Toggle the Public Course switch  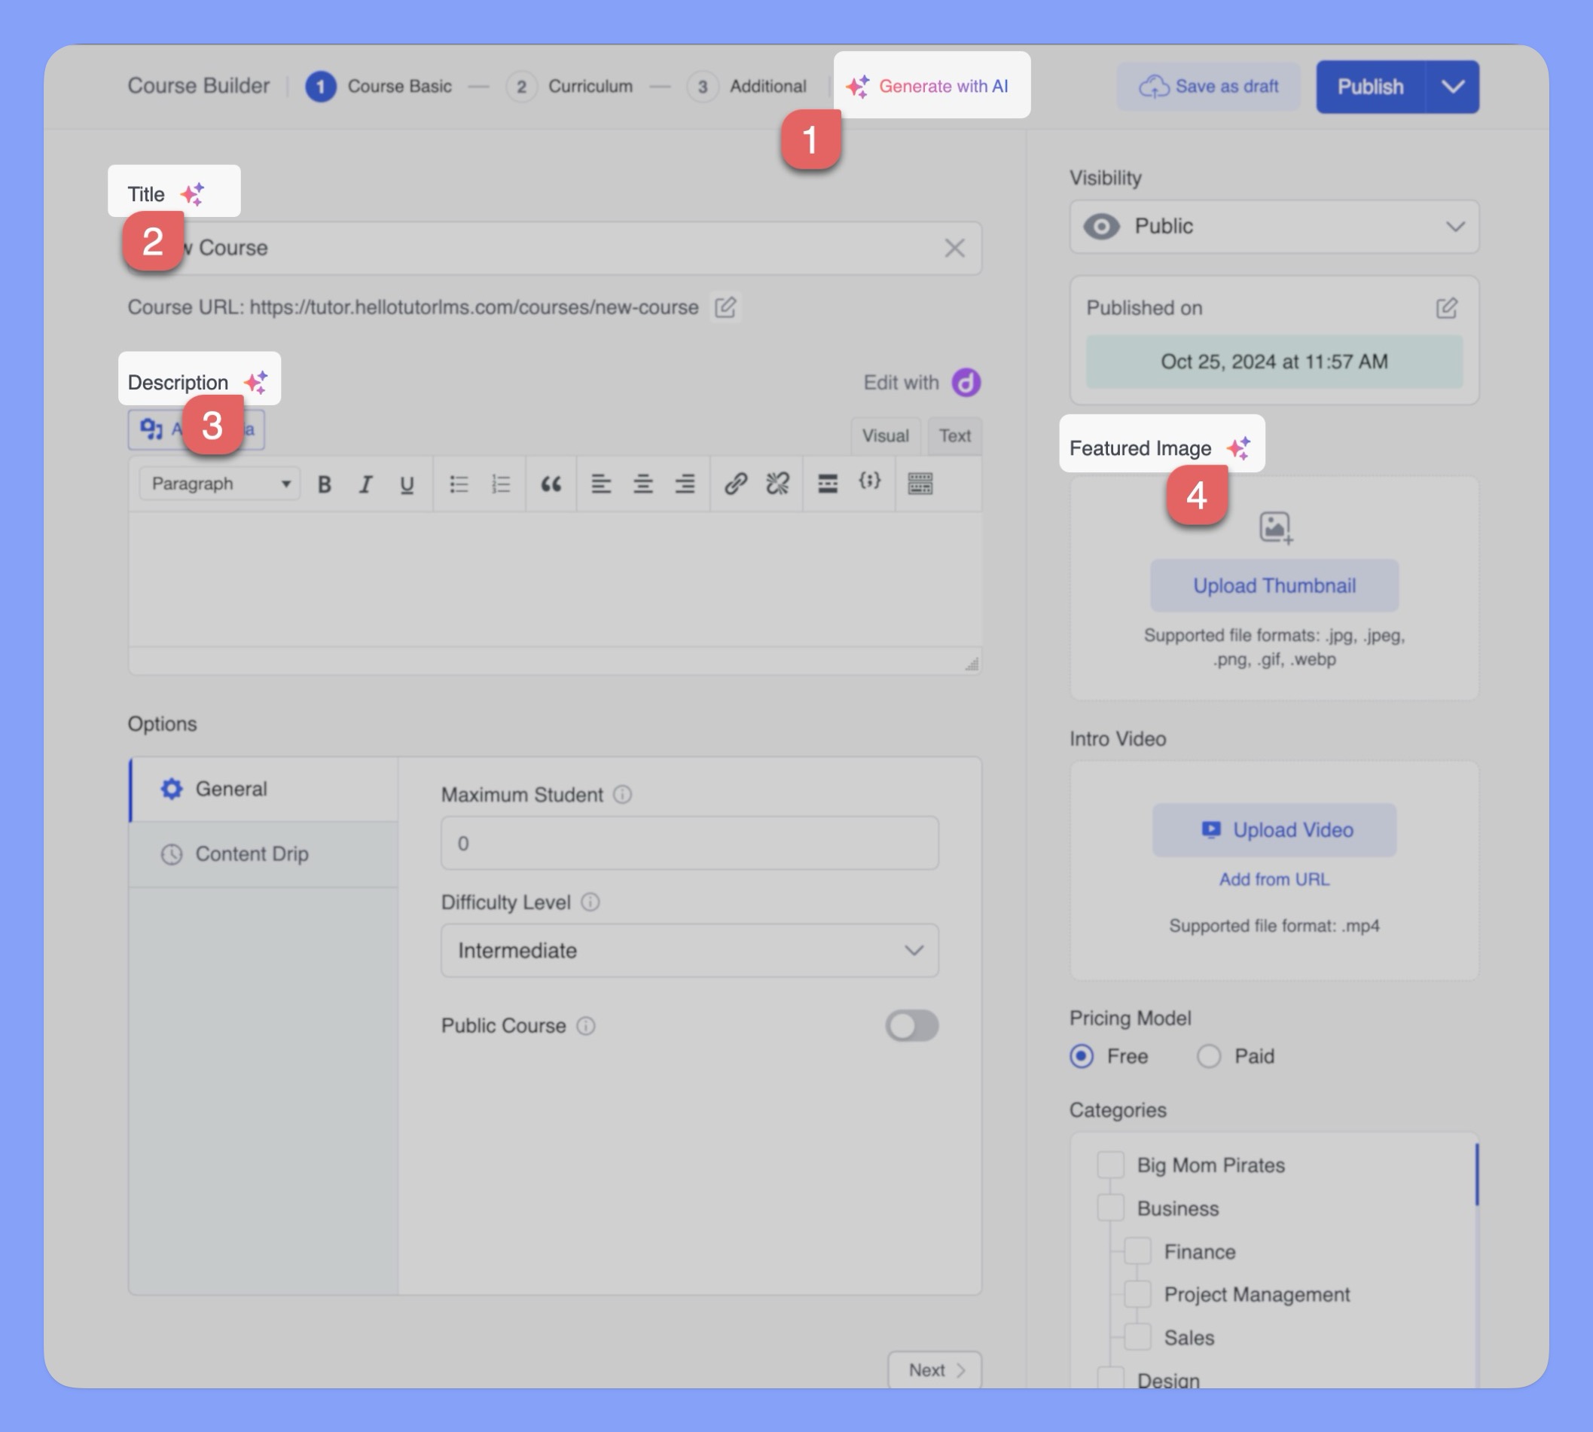(912, 1026)
